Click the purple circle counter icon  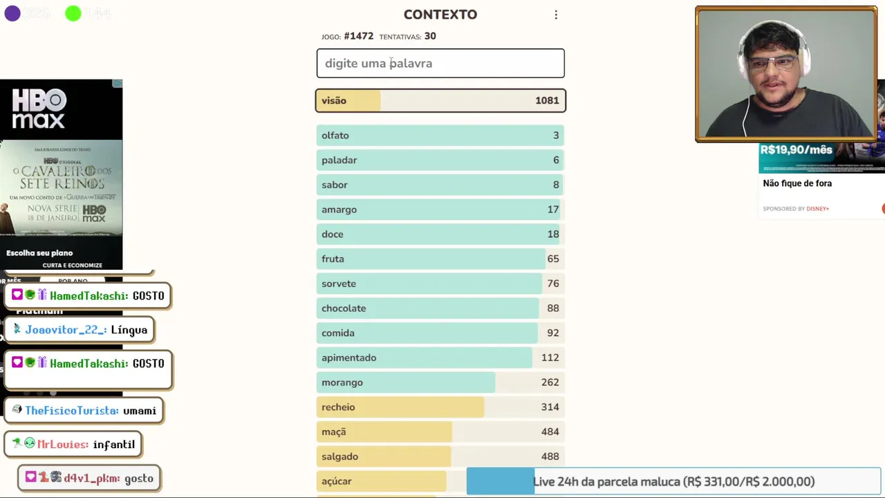pos(12,13)
